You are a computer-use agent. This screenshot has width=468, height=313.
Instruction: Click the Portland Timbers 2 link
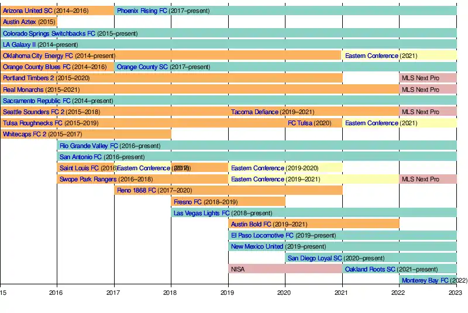(x=29, y=78)
